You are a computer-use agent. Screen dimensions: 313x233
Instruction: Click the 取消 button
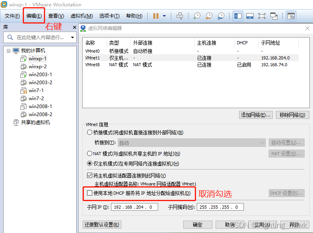230,225
